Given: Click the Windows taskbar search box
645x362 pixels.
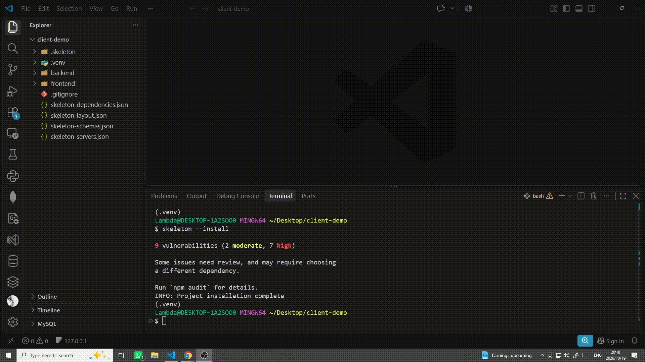Looking at the screenshot, I should click(x=65, y=355).
